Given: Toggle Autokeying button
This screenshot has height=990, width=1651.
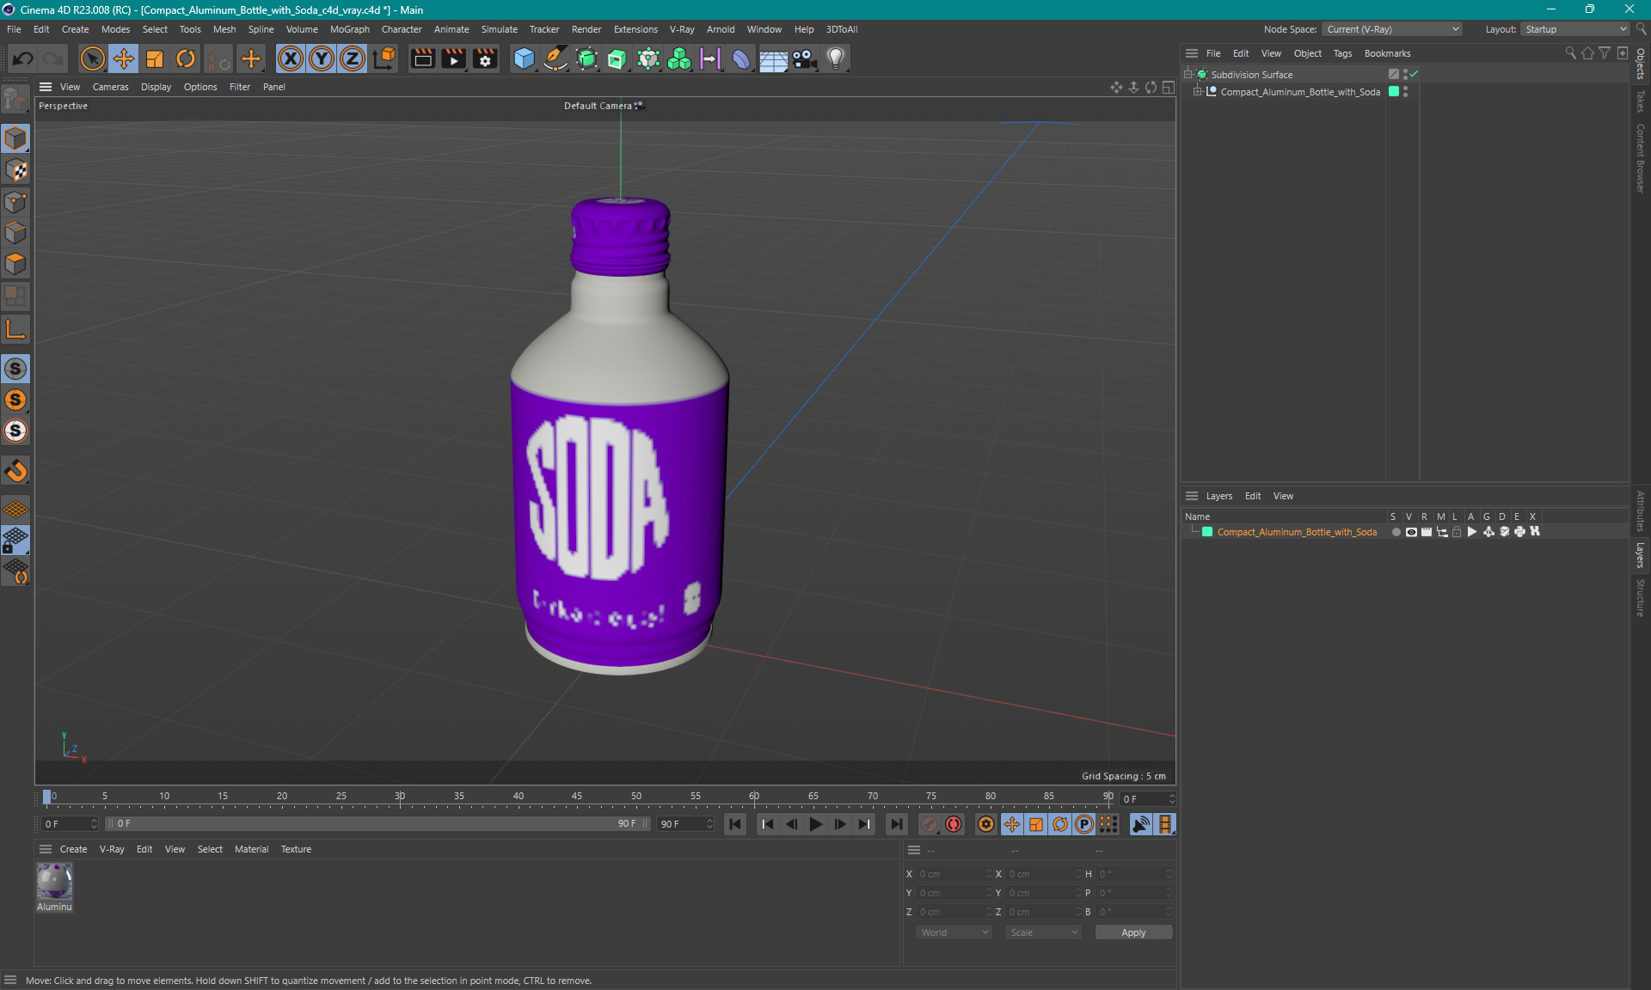Looking at the screenshot, I should pyautogui.click(x=954, y=824).
